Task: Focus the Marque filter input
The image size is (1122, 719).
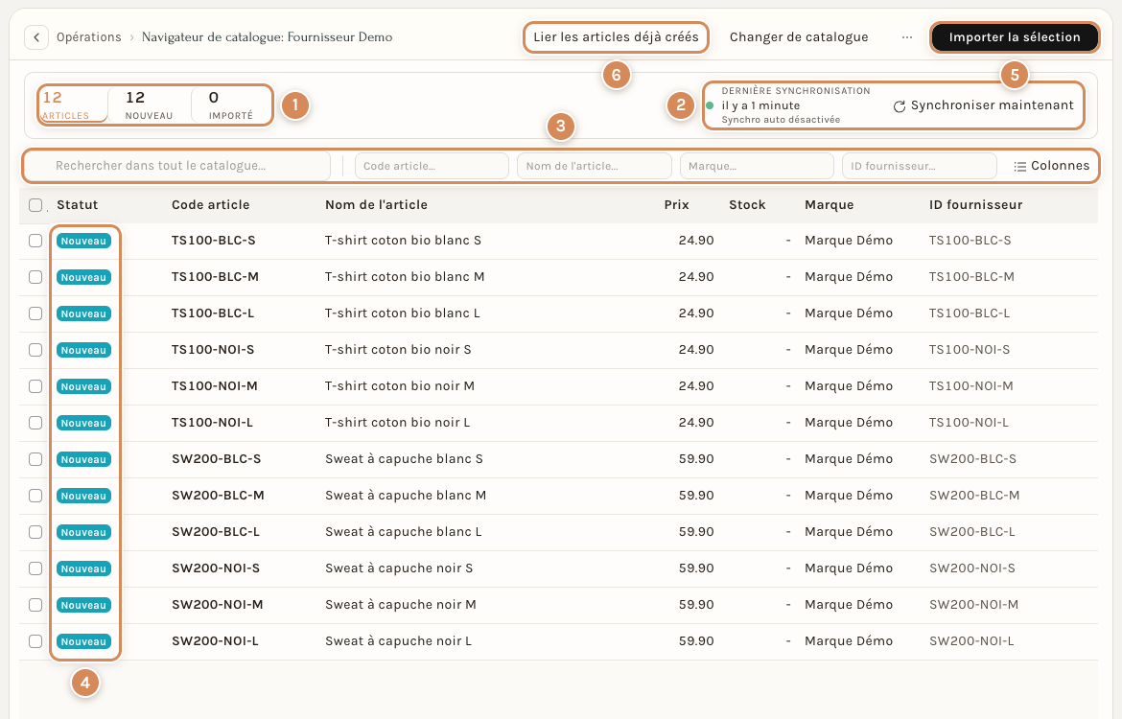Action: [x=757, y=166]
